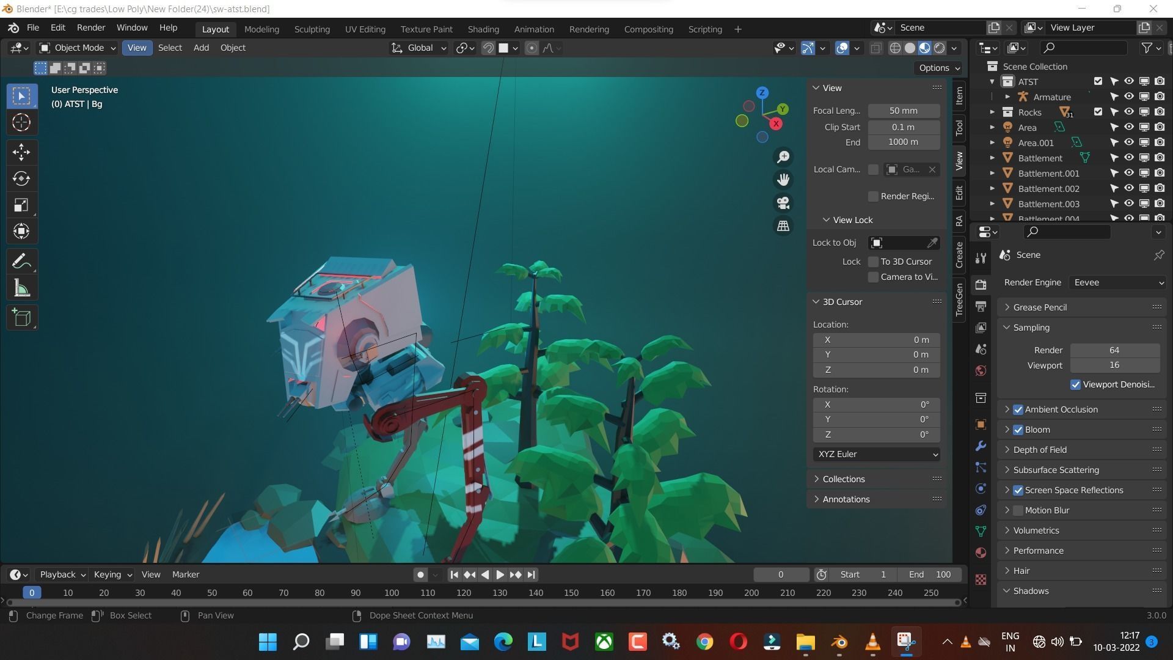Disable the Bloom checkbox
Viewport: 1173px width, 660px height.
(x=1018, y=430)
